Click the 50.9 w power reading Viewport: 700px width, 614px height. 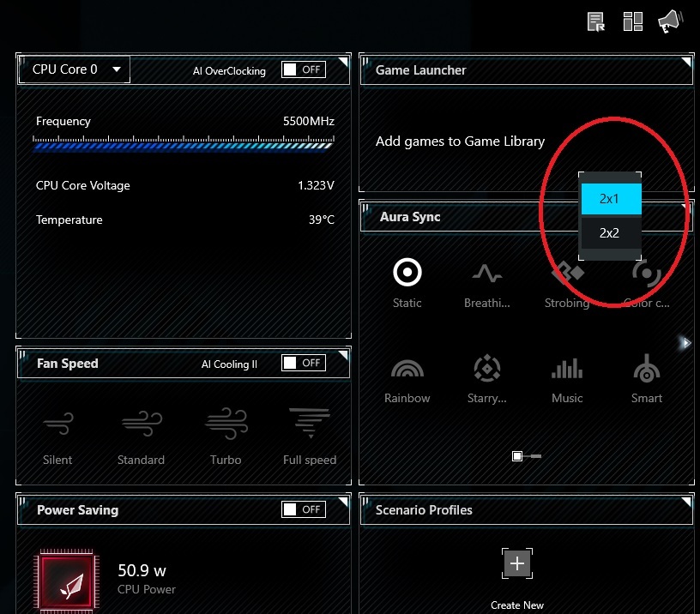[142, 571]
